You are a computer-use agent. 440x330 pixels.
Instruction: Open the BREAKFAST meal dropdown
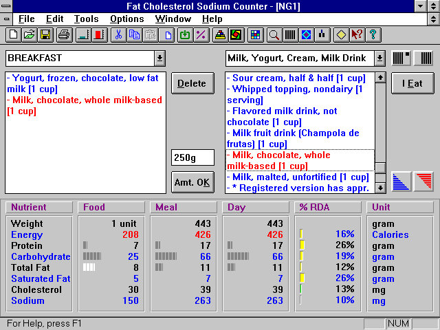[x=159, y=58]
